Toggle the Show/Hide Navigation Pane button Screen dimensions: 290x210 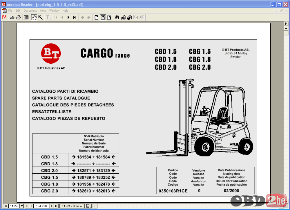click(x=26, y=17)
